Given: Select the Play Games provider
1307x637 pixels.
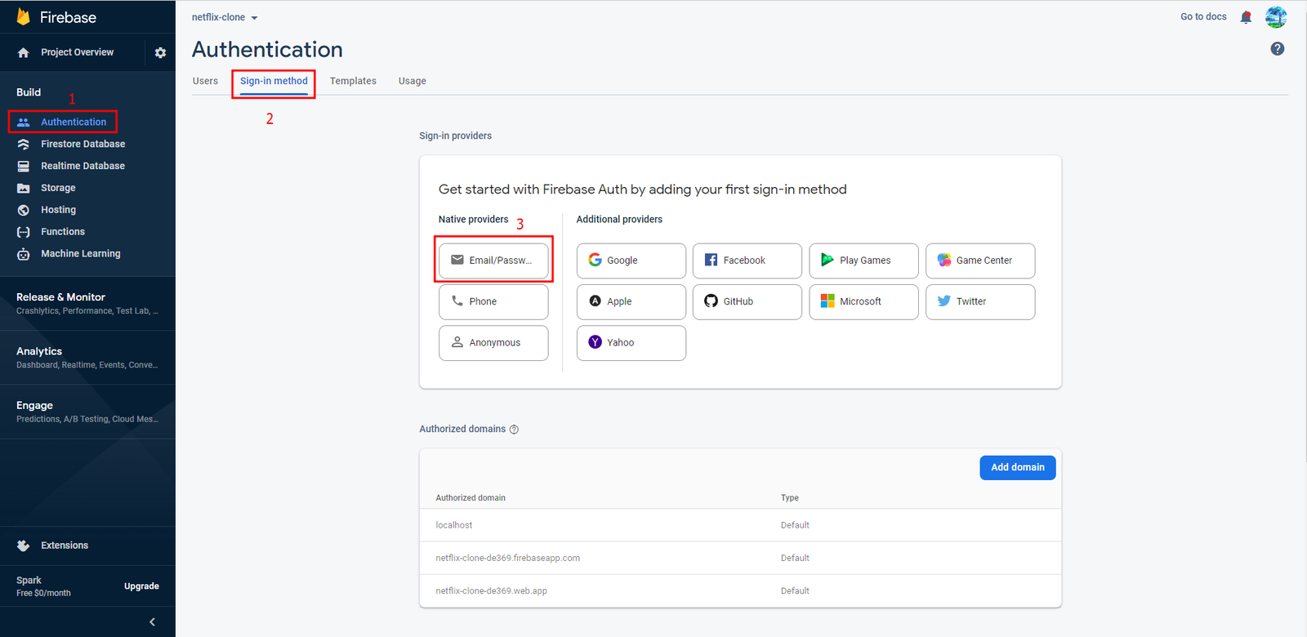Looking at the screenshot, I should point(864,261).
